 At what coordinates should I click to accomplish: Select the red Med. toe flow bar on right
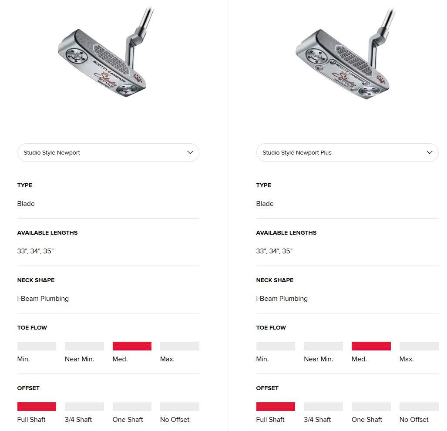pos(371,346)
